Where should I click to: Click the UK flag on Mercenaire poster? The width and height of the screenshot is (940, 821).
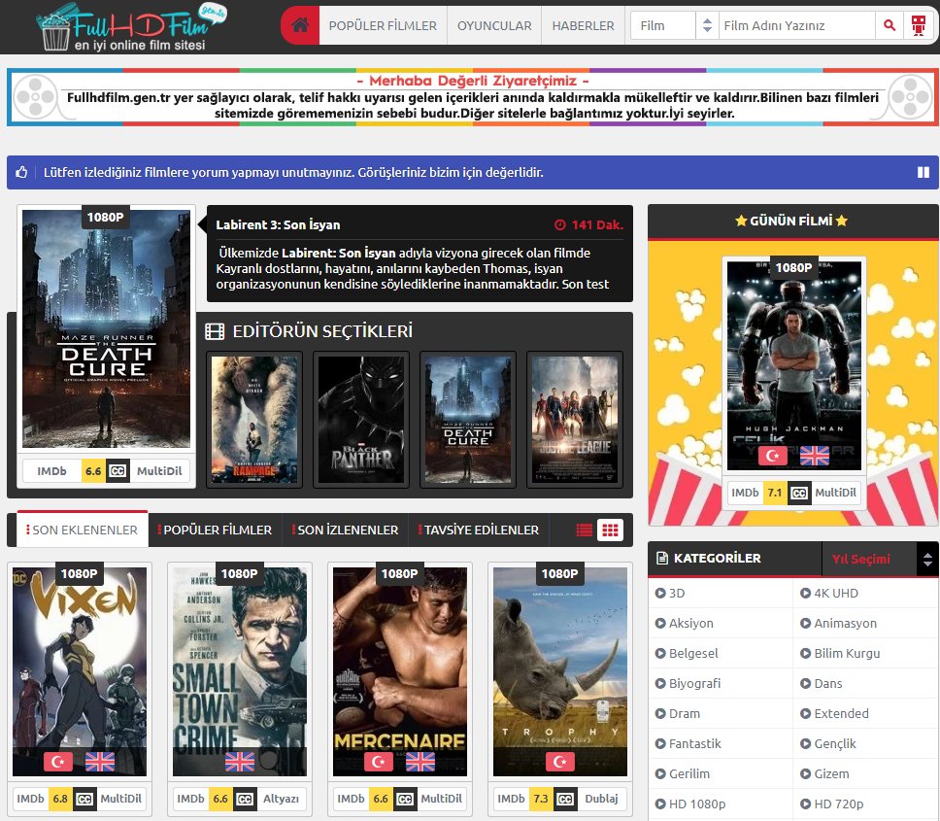pyautogui.click(x=420, y=762)
